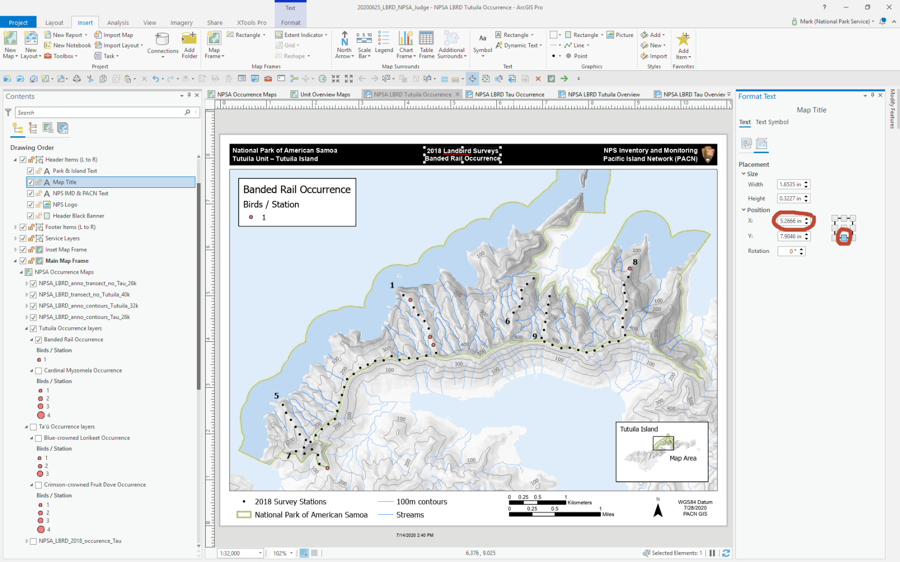Click the Cut scissors icon
The width and height of the screenshot is (900, 562).
90,79
